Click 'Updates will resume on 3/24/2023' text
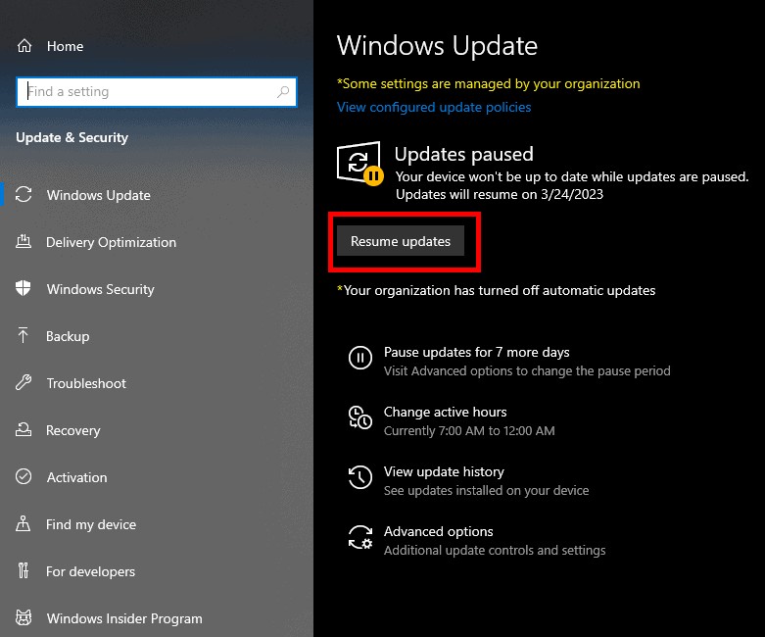 [500, 194]
